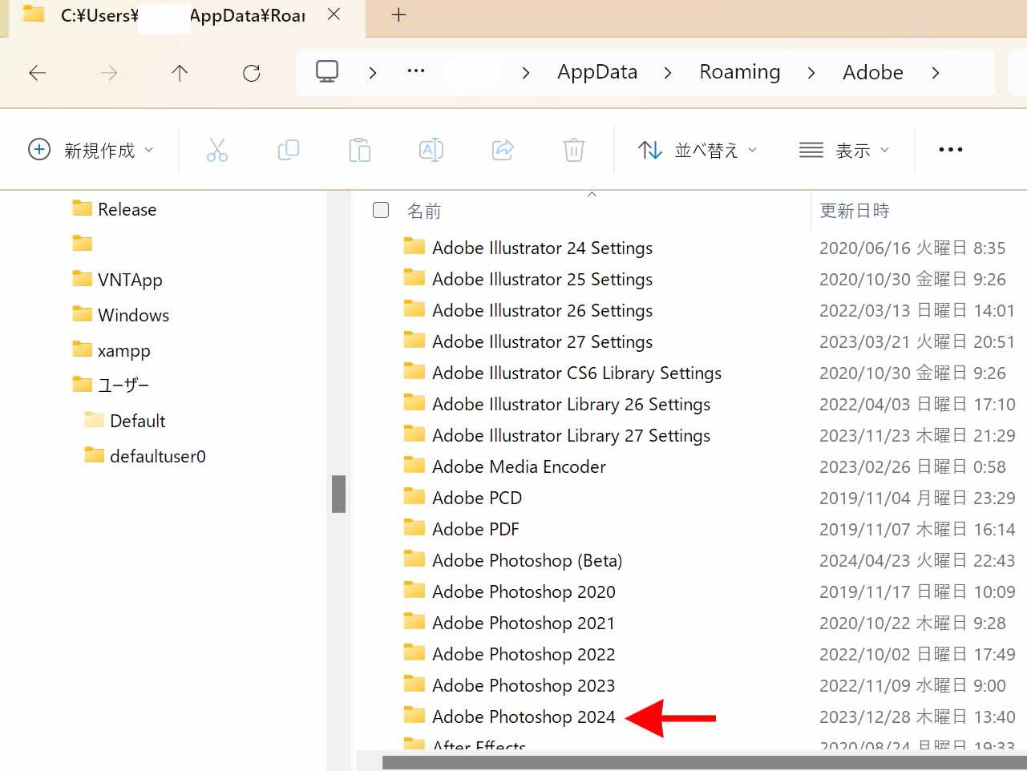The height and width of the screenshot is (771, 1027).
Task: Click the Back navigation arrow
Action: (x=37, y=73)
